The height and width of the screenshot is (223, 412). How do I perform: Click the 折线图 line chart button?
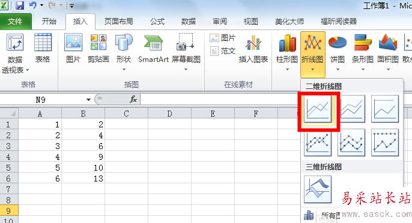[313, 54]
